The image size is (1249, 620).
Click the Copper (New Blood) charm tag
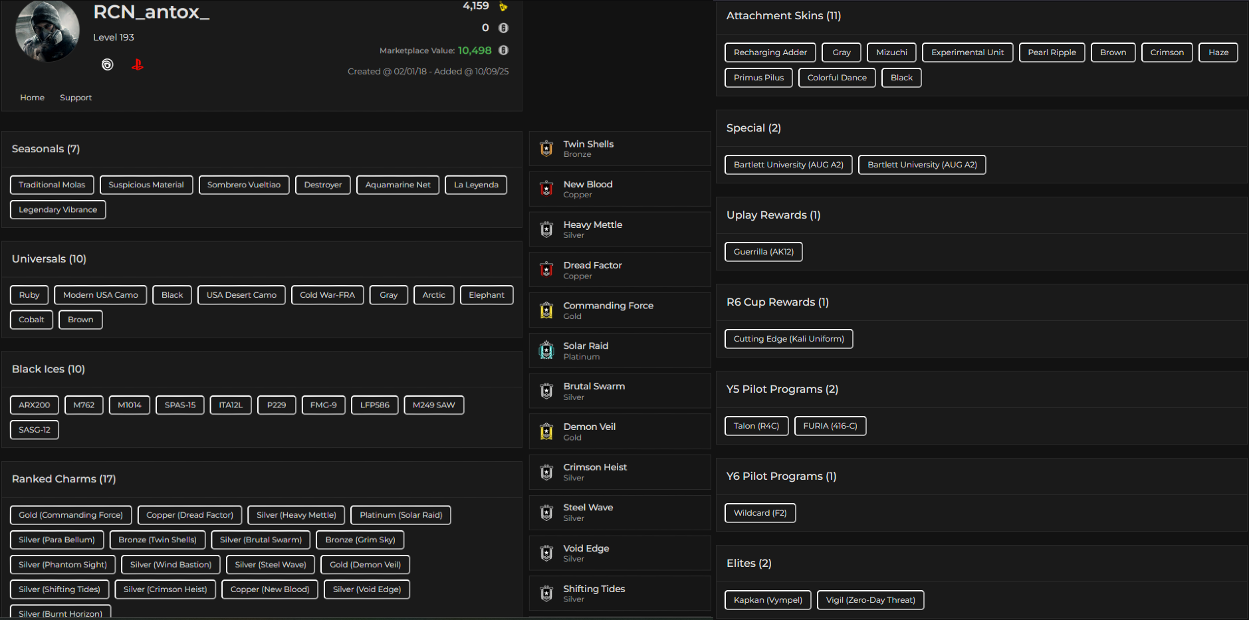pyautogui.click(x=270, y=589)
